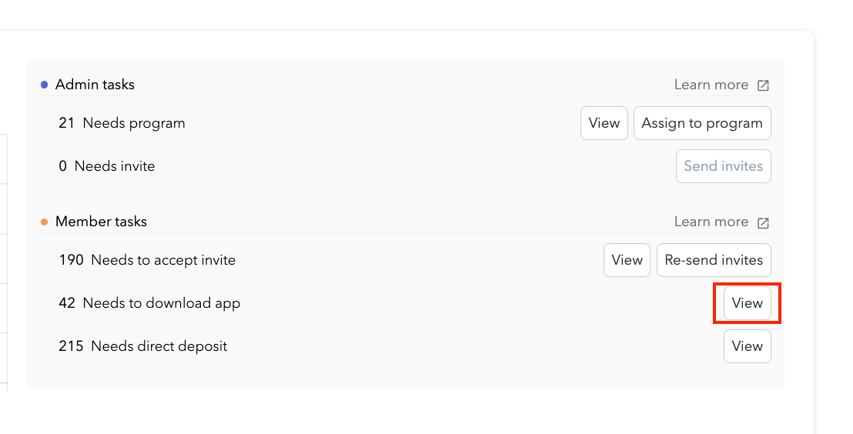Viewport: 853px width, 434px height.
Task: Select the Admin tasks heading
Action: (95, 85)
